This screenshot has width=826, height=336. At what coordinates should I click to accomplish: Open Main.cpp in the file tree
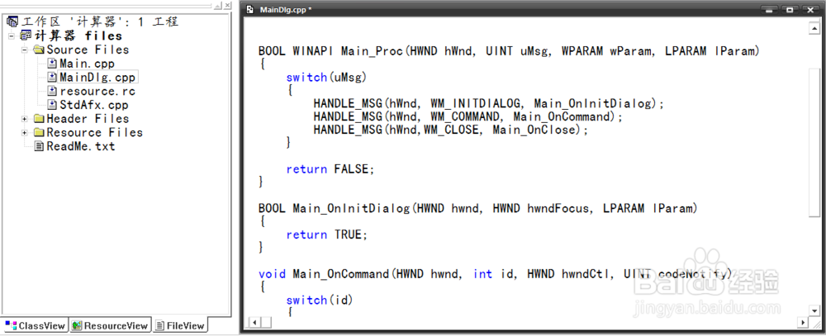(87, 64)
